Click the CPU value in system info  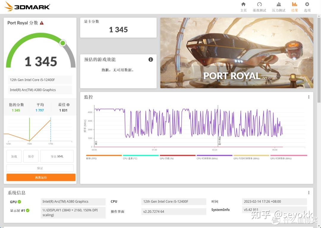174,202
